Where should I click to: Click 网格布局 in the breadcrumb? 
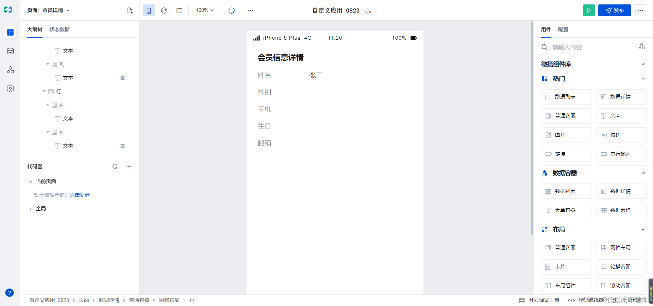pos(169,300)
